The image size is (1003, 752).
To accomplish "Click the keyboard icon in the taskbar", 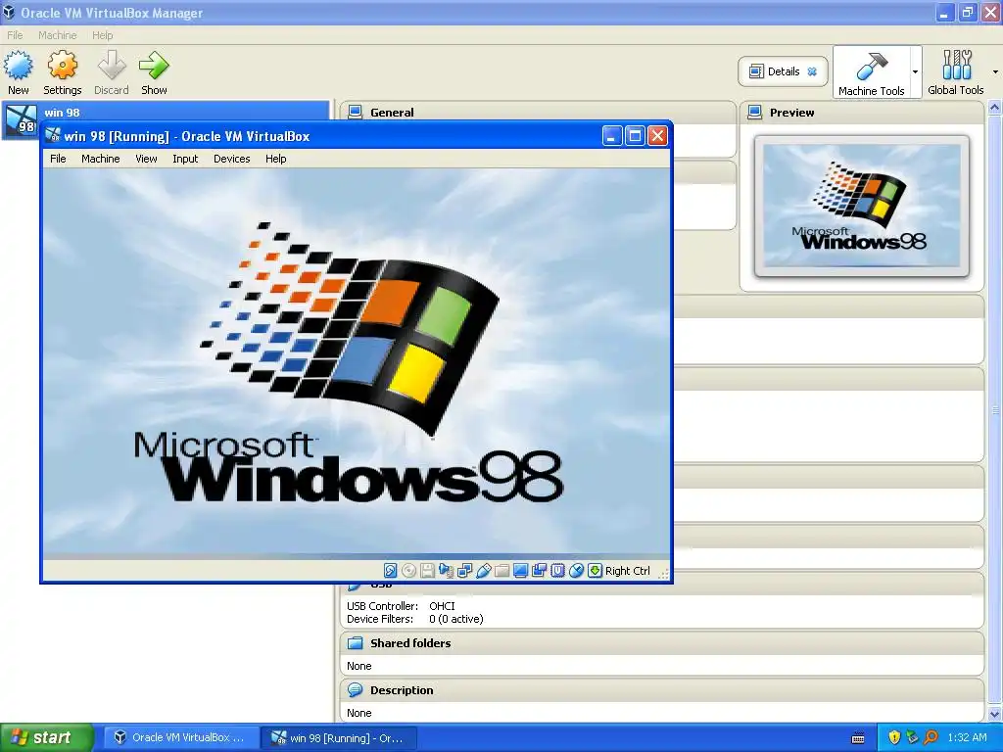I will 858,738.
